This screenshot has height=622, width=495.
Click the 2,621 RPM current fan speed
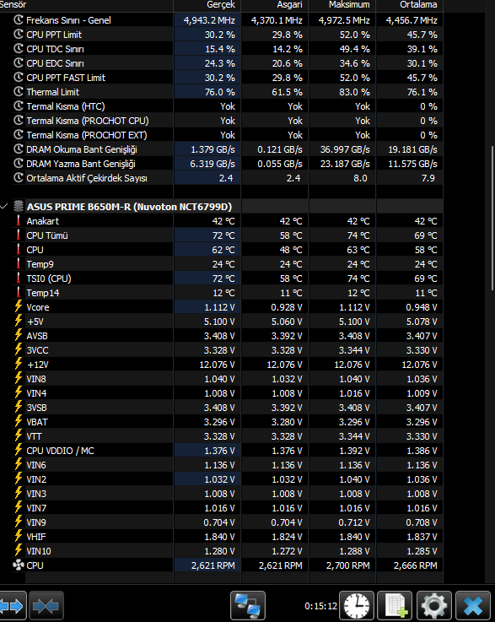coord(213,565)
